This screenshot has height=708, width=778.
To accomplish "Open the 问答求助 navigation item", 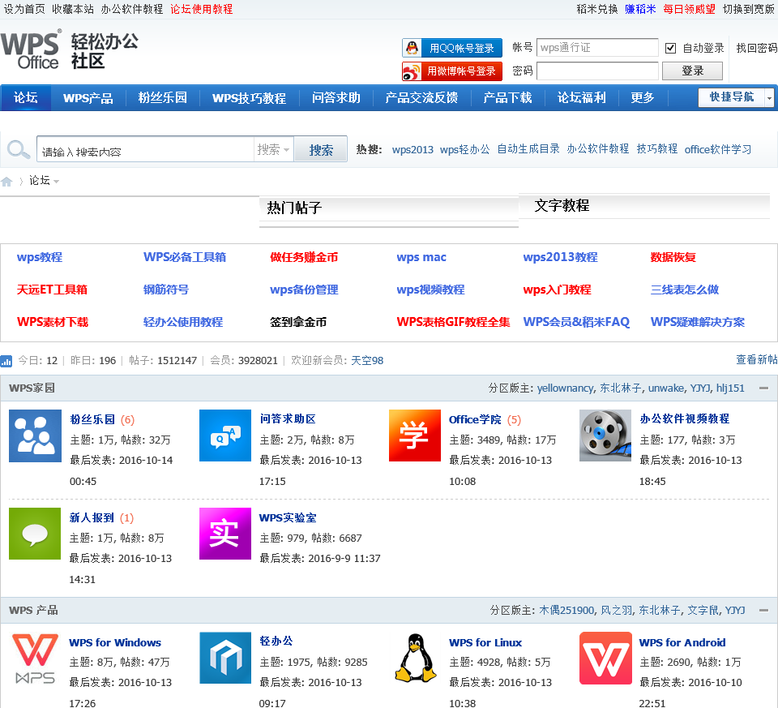I will tap(336, 98).
